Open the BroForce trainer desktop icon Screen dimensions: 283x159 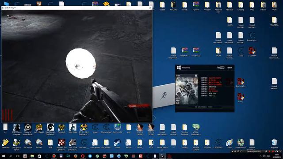pyautogui.click(x=241, y=83)
